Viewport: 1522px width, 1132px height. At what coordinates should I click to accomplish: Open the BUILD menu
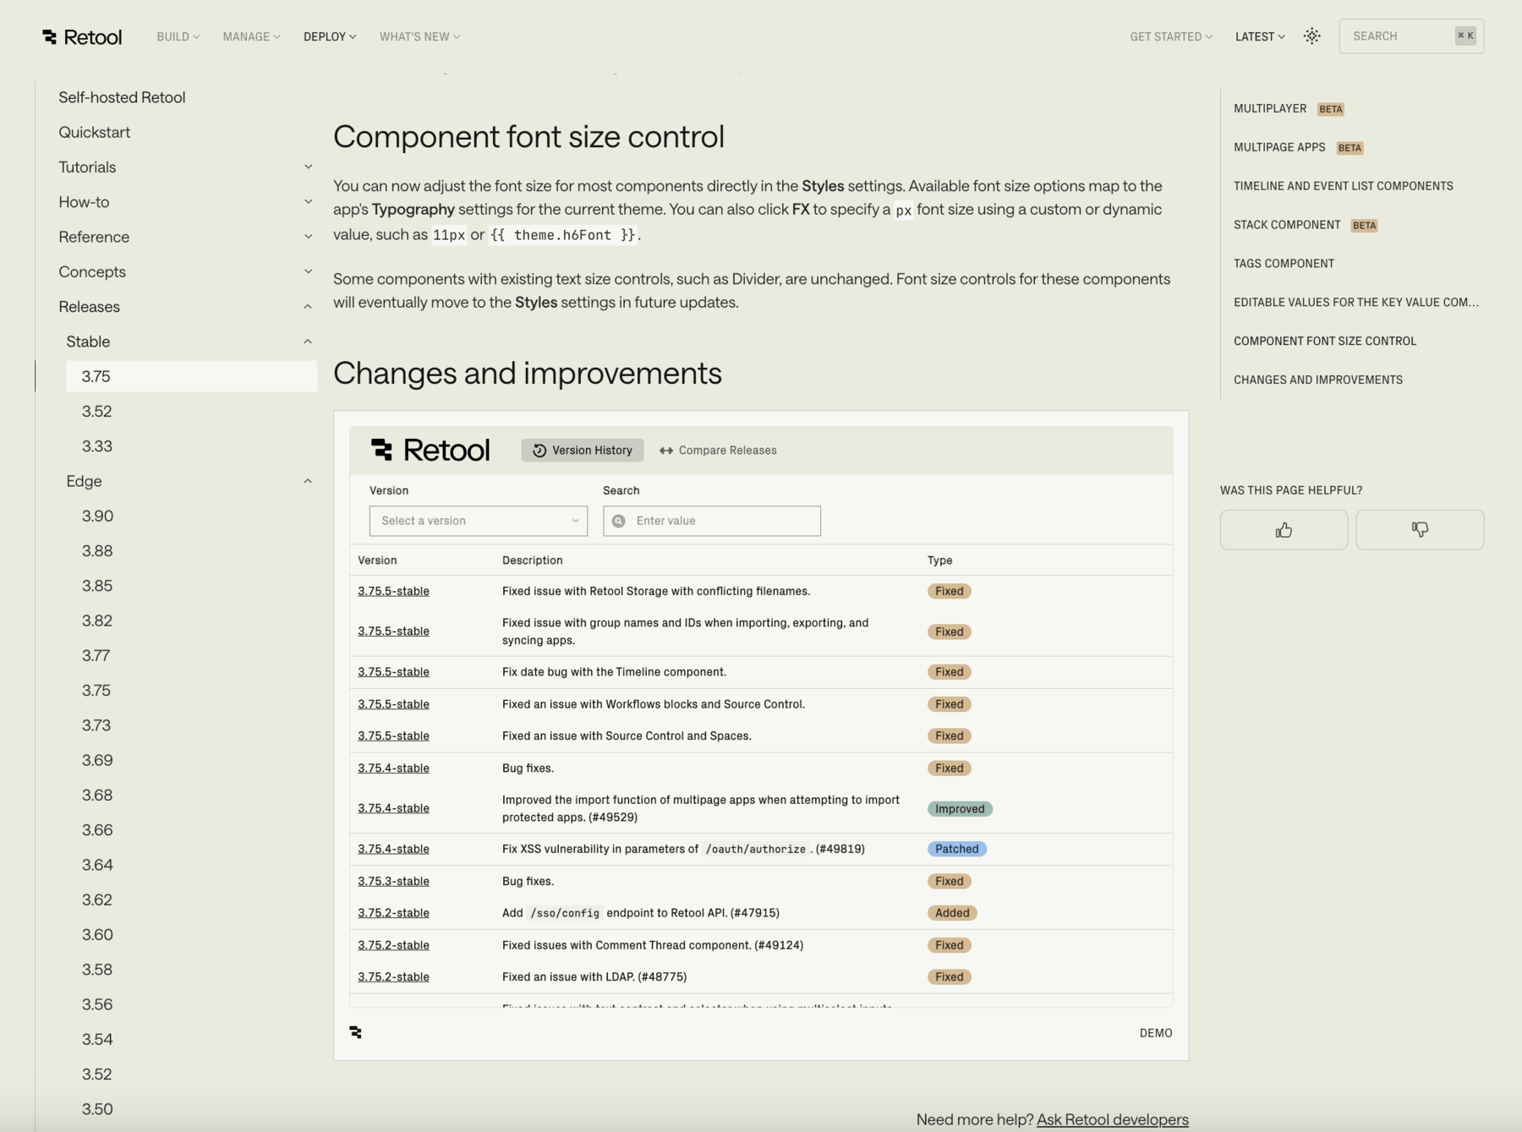click(178, 36)
